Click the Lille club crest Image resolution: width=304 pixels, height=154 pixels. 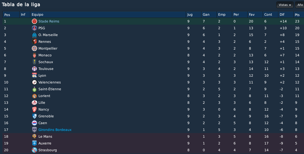click(x=34, y=103)
